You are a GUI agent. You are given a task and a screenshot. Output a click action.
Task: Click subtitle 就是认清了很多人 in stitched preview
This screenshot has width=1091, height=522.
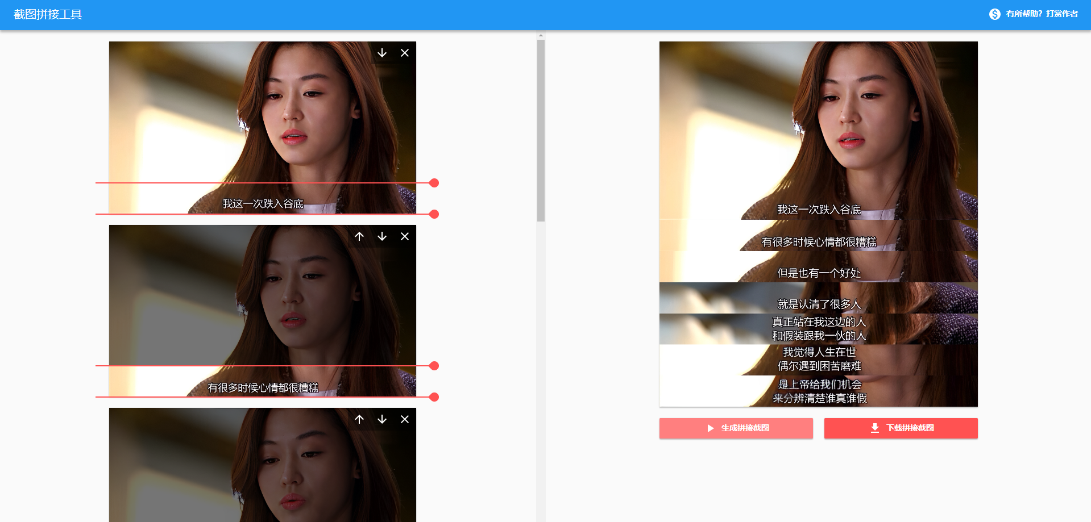pos(819,304)
